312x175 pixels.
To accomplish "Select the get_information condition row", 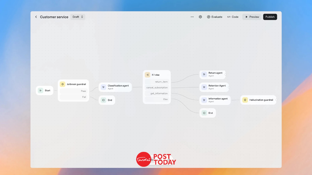I will tap(157, 93).
